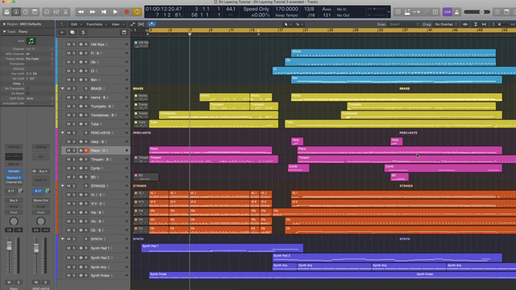Toggle the global Solo S button in track header
Image resolution: width=516 pixels, height=290 pixels.
click(x=83, y=32)
